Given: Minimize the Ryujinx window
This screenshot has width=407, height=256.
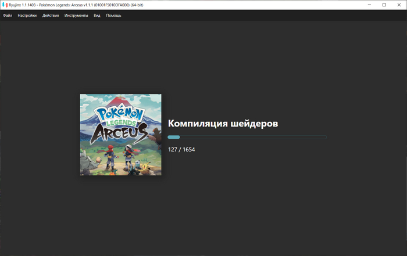Looking at the screenshot, I should tap(369, 5).
